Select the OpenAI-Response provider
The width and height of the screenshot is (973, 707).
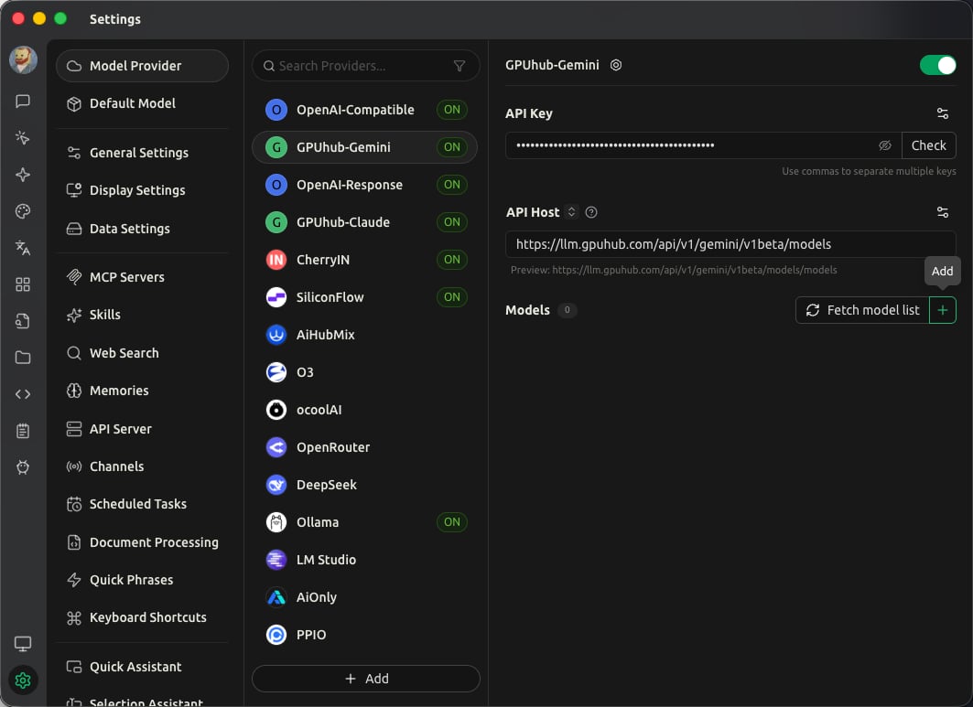click(365, 185)
